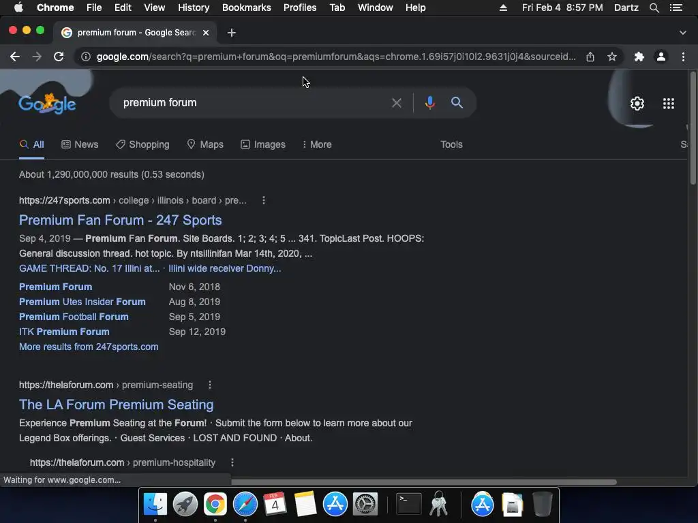Open the Profiles menu
The image size is (698, 523).
click(x=300, y=7)
